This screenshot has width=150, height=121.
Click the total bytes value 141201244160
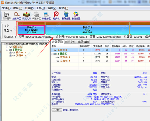click(x=140, y=77)
